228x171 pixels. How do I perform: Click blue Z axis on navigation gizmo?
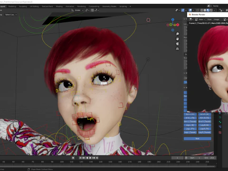pyautogui.click(x=173, y=19)
